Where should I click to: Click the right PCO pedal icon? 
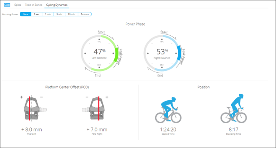point(94,108)
